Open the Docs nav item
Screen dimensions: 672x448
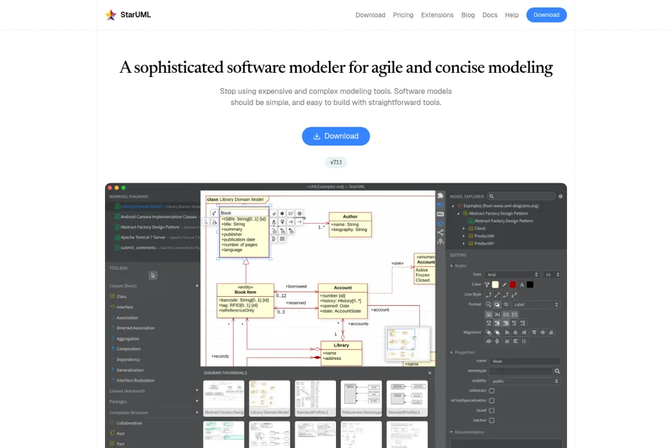coord(490,15)
